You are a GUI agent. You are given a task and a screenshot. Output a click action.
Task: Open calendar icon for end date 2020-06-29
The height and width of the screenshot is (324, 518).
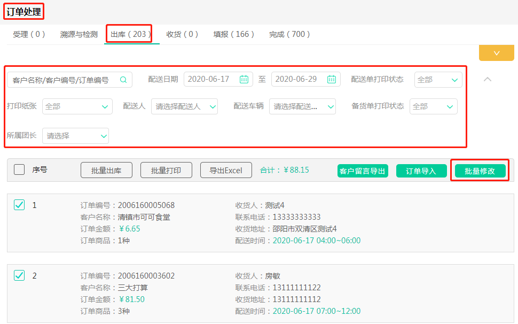click(332, 79)
